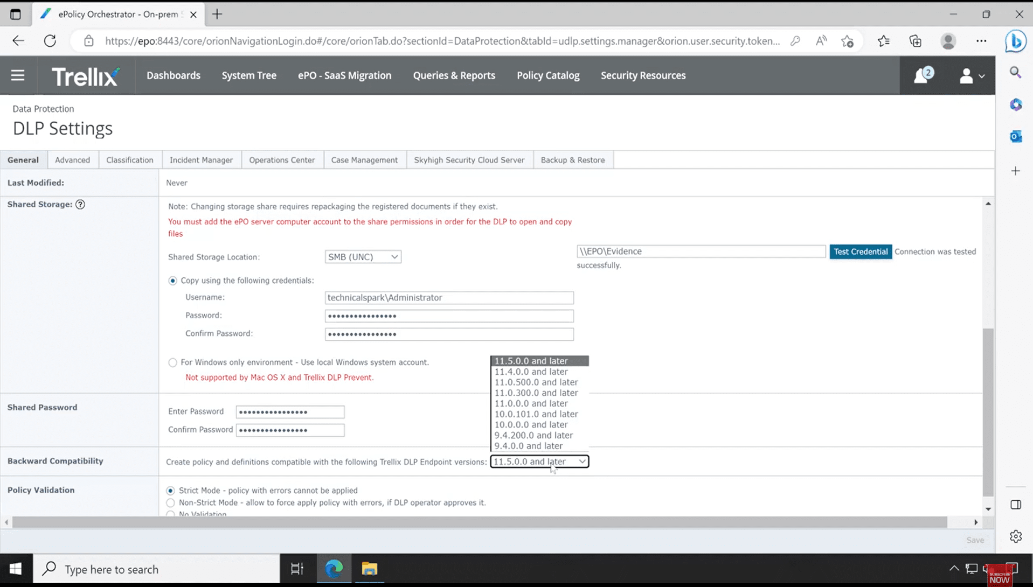
Task: Select For Windows only environment option
Action: (172, 362)
